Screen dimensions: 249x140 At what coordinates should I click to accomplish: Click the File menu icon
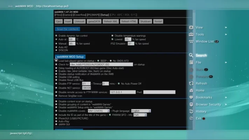pos(191,62)
